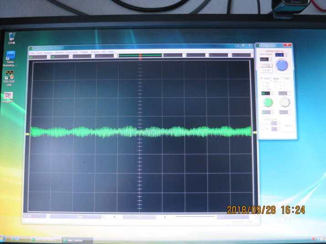Enable the CH2 checkbox
Screen dimensions: 326x244
282,78
